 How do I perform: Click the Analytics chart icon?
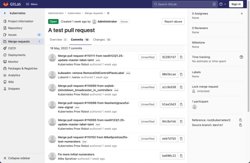5,75
